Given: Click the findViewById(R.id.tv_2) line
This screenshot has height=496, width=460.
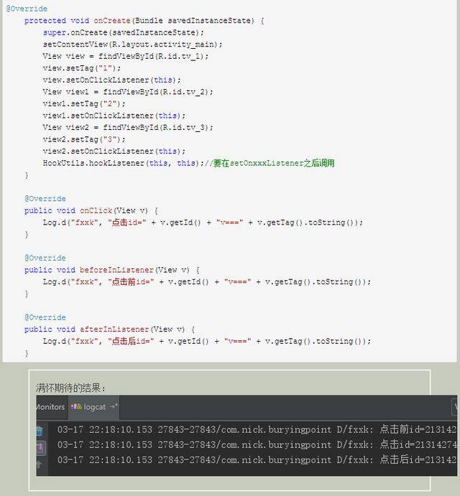Looking at the screenshot, I should (128, 92).
